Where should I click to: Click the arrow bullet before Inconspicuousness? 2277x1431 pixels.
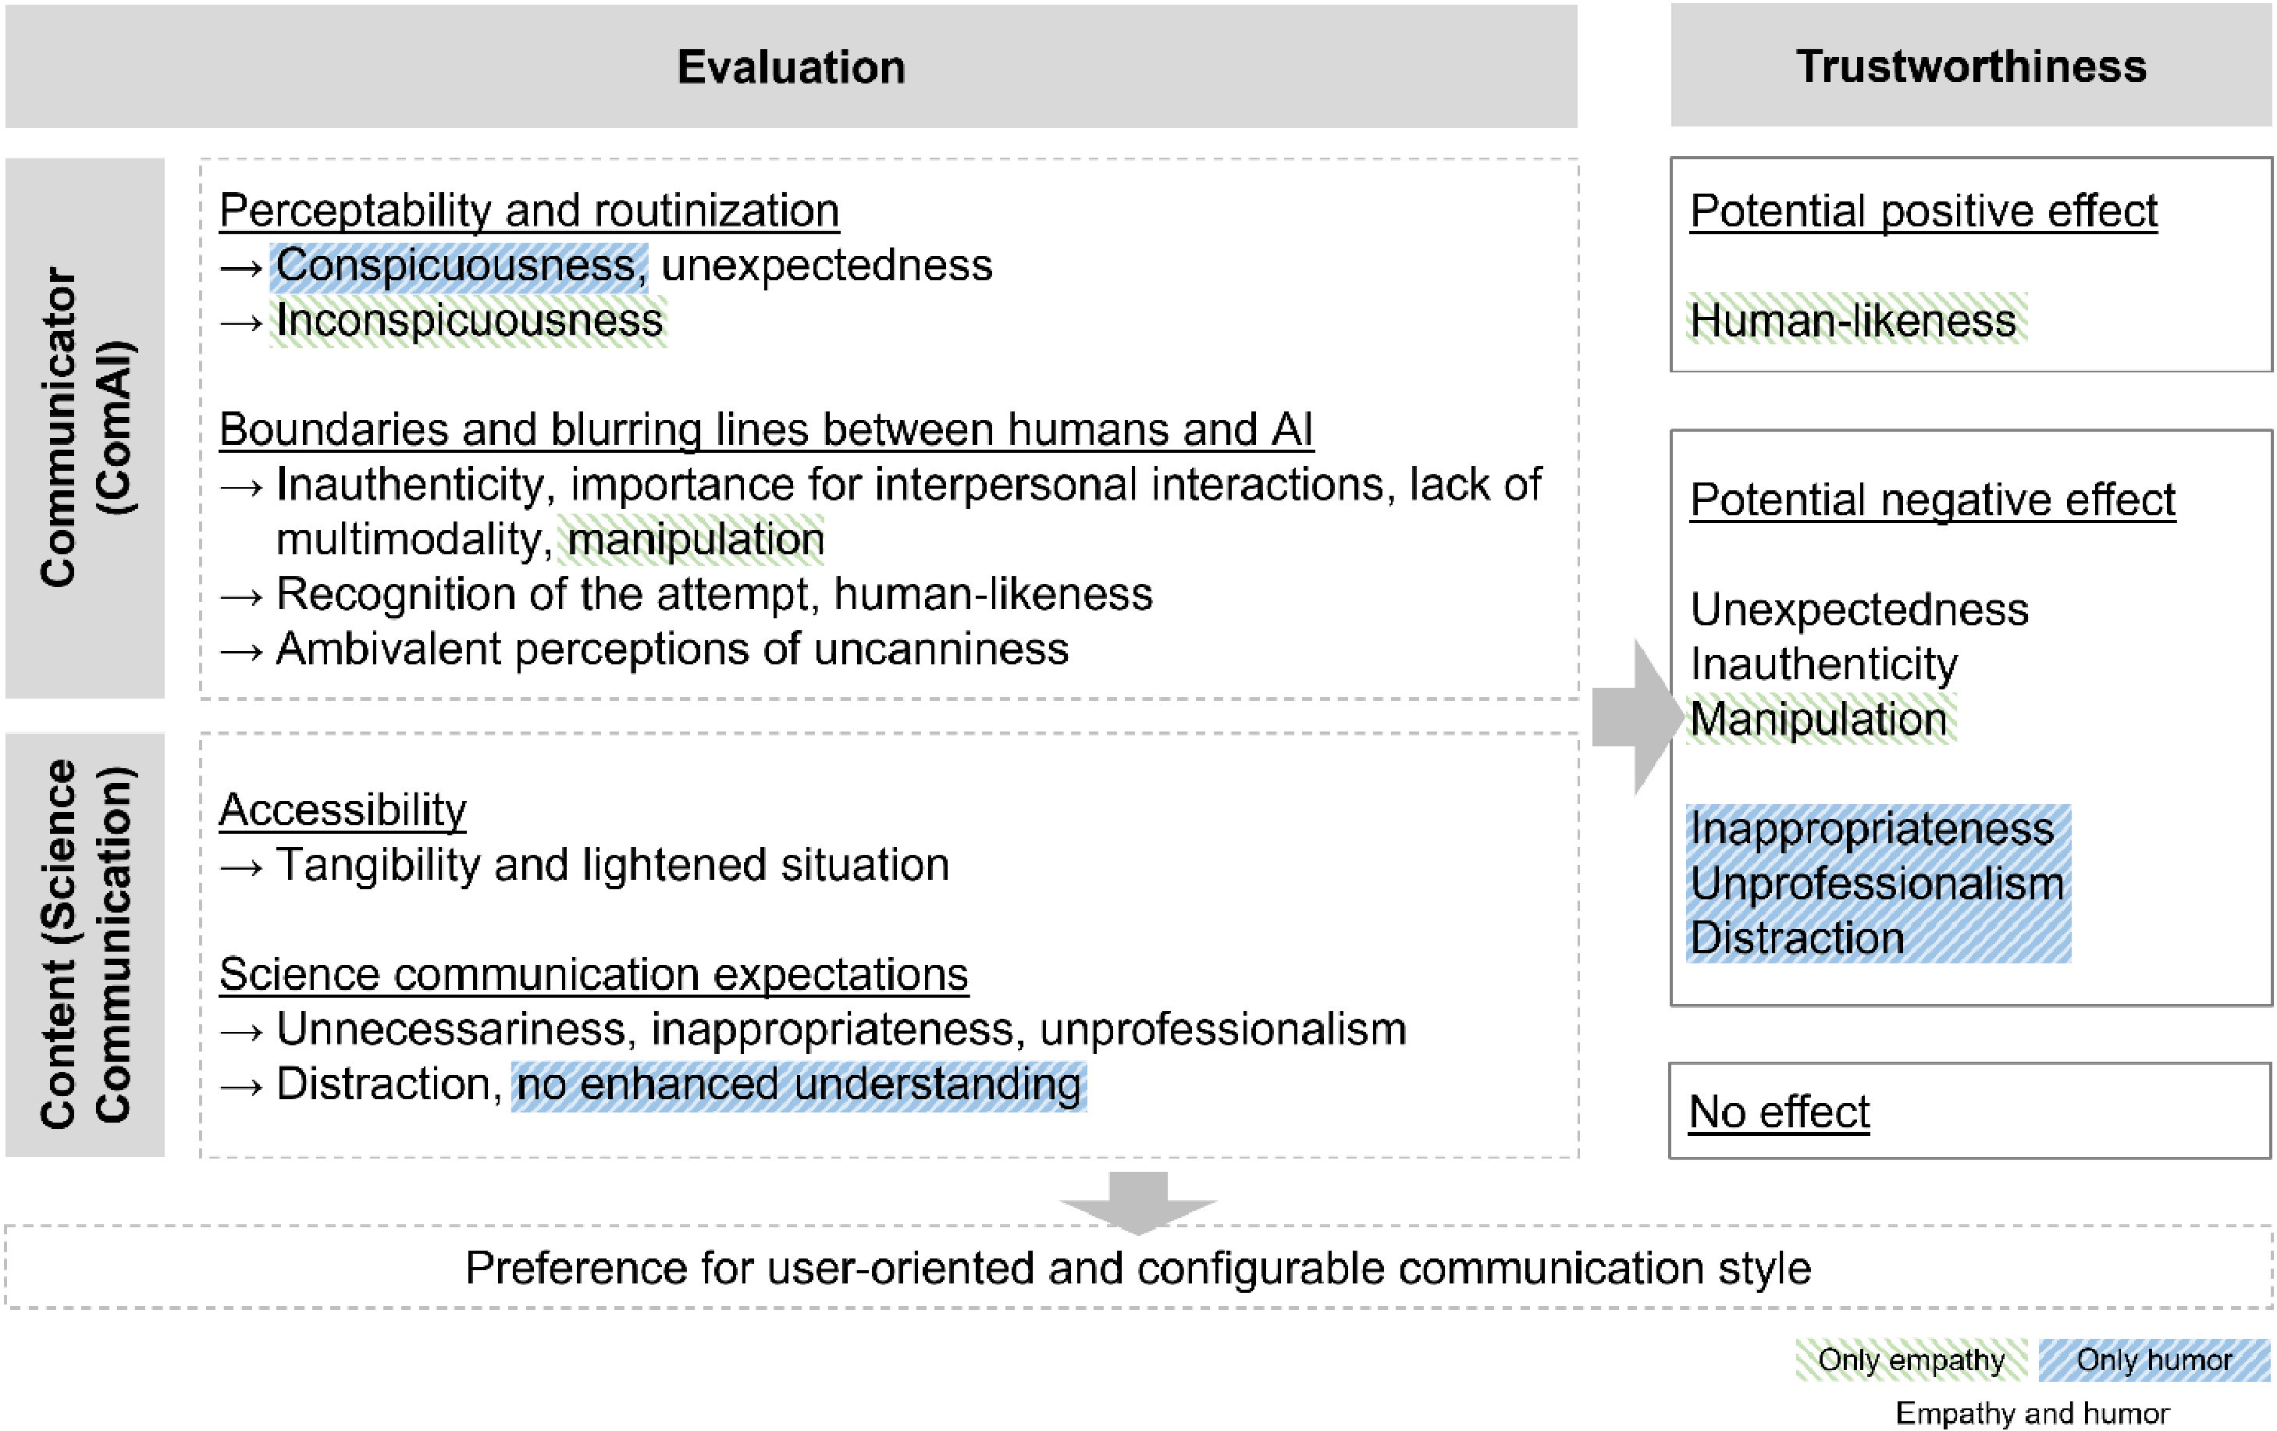[x=241, y=322]
